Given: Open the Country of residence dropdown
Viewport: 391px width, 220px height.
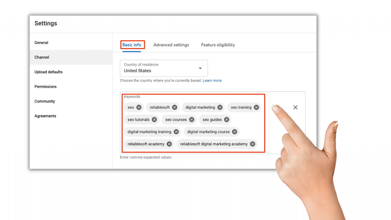Looking at the screenshot, I should pyautogui.click(x=164, y=68).
